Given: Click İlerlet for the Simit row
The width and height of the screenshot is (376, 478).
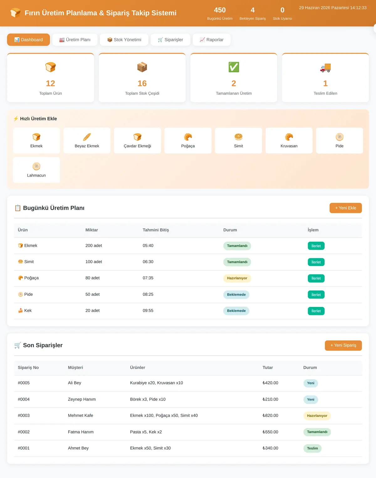Looking at the screenshot, I should 316,262.
